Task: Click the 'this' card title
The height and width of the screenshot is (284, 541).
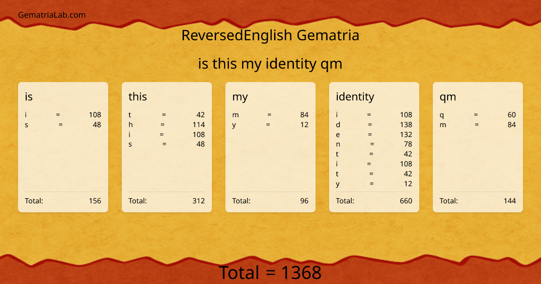Action: pos(138,96)
